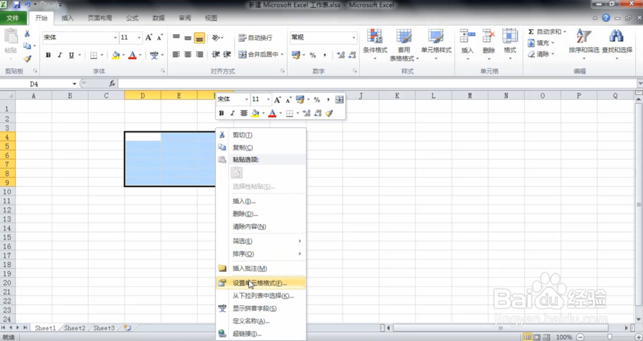Click inside the formula bar

[377, 84]
